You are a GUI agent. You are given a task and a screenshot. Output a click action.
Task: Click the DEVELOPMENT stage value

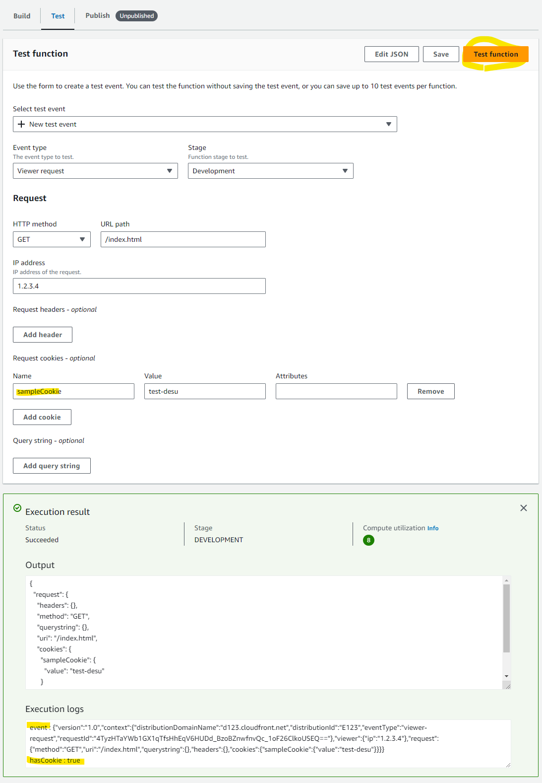[219, 540]
